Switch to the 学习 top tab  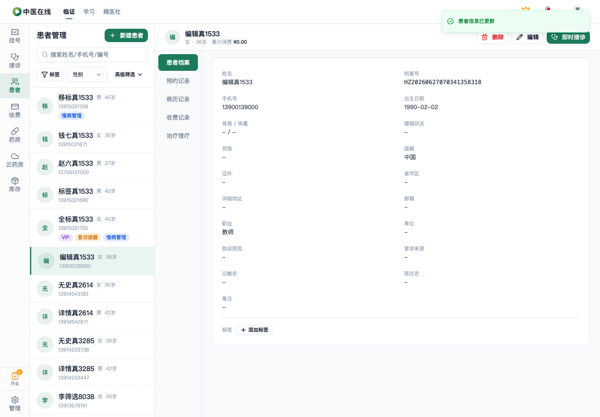coord(89,12)
